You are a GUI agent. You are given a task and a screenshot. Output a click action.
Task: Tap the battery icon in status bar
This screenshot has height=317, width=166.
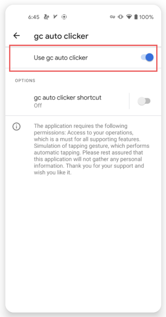[136, 17]
